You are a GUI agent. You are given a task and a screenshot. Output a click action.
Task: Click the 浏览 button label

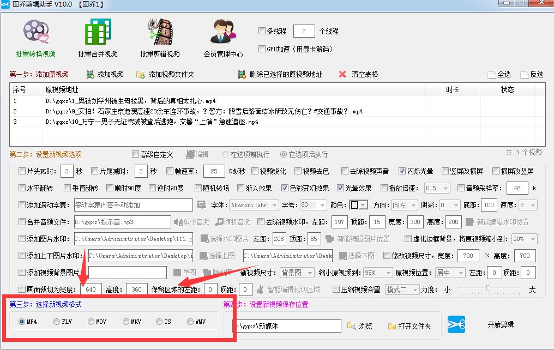click(365, 326)
